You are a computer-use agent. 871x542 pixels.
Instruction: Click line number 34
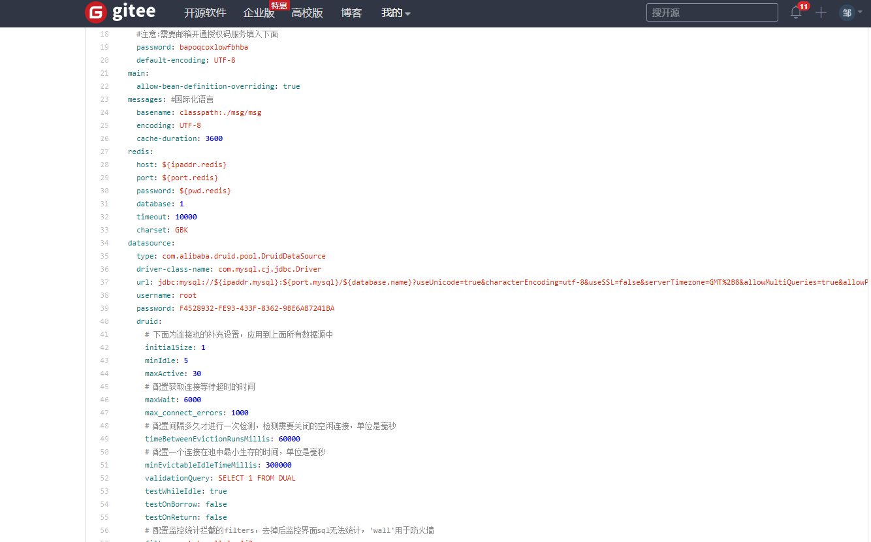pos(104,243)
